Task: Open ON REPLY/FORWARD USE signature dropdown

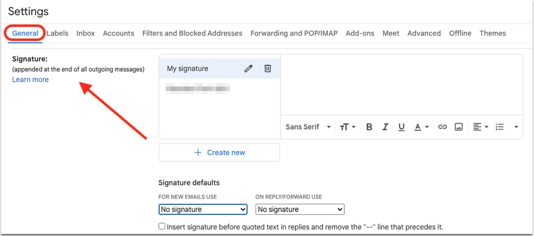Action: [x=300, y=209]
